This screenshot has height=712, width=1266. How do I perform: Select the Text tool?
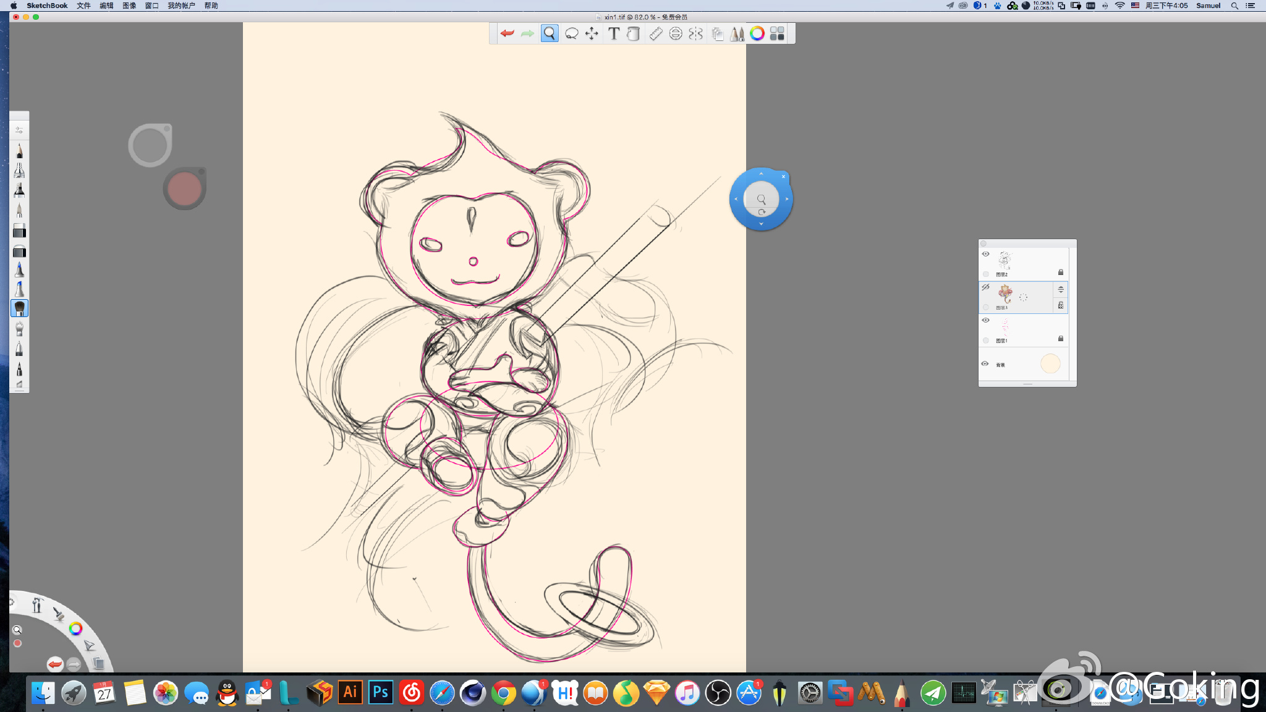613,33
